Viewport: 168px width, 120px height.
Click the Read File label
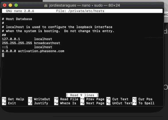pos(69,99)
